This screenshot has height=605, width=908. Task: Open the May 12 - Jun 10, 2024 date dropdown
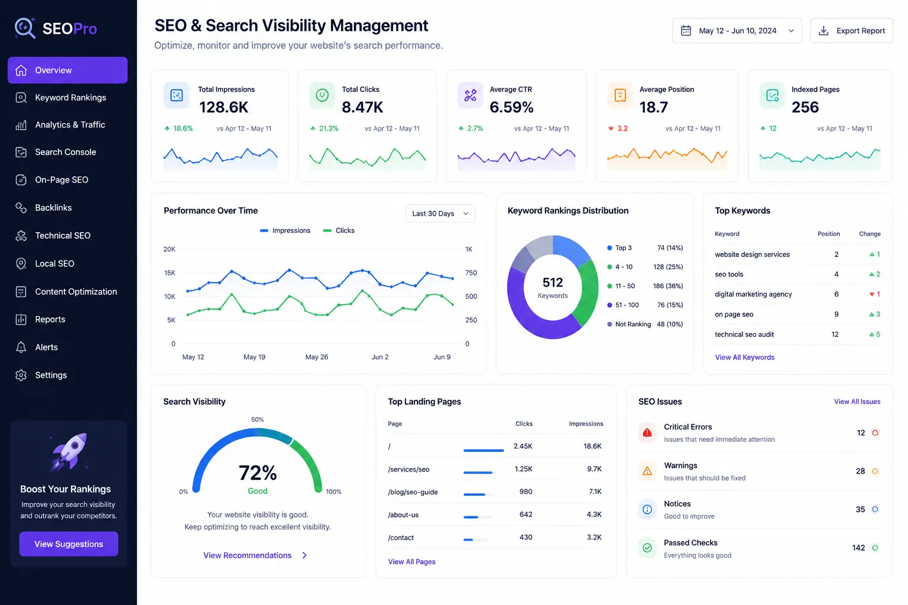coord(737,31)
